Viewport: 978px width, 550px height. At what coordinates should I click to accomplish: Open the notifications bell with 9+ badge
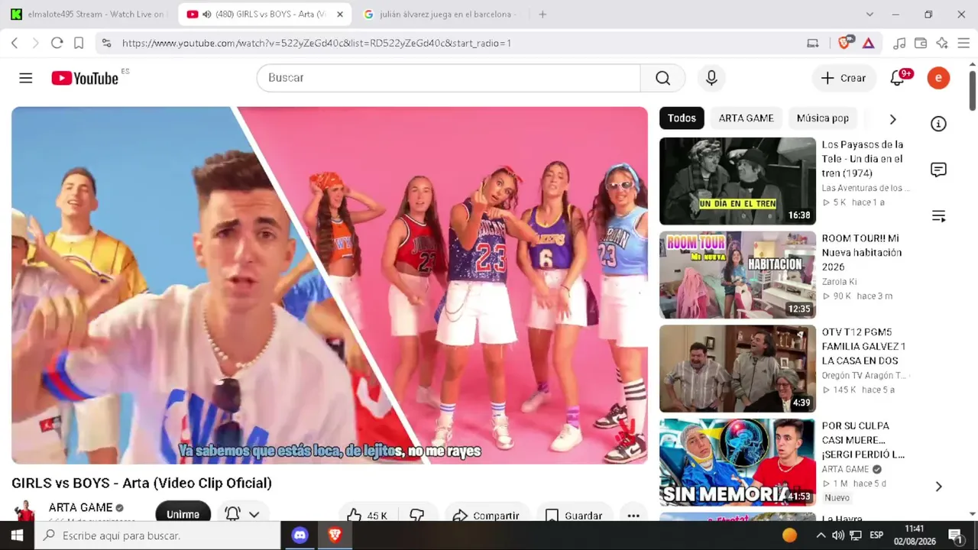[899, 77]
